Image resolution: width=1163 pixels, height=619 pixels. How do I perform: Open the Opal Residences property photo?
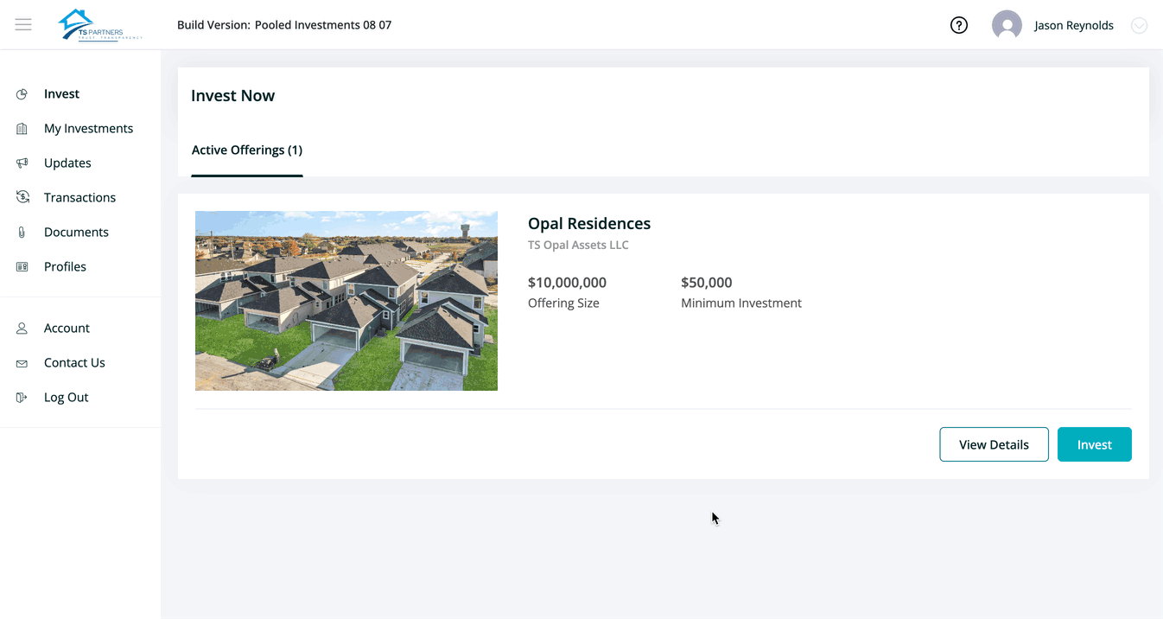pyautogui.click(x=346, y=300)
